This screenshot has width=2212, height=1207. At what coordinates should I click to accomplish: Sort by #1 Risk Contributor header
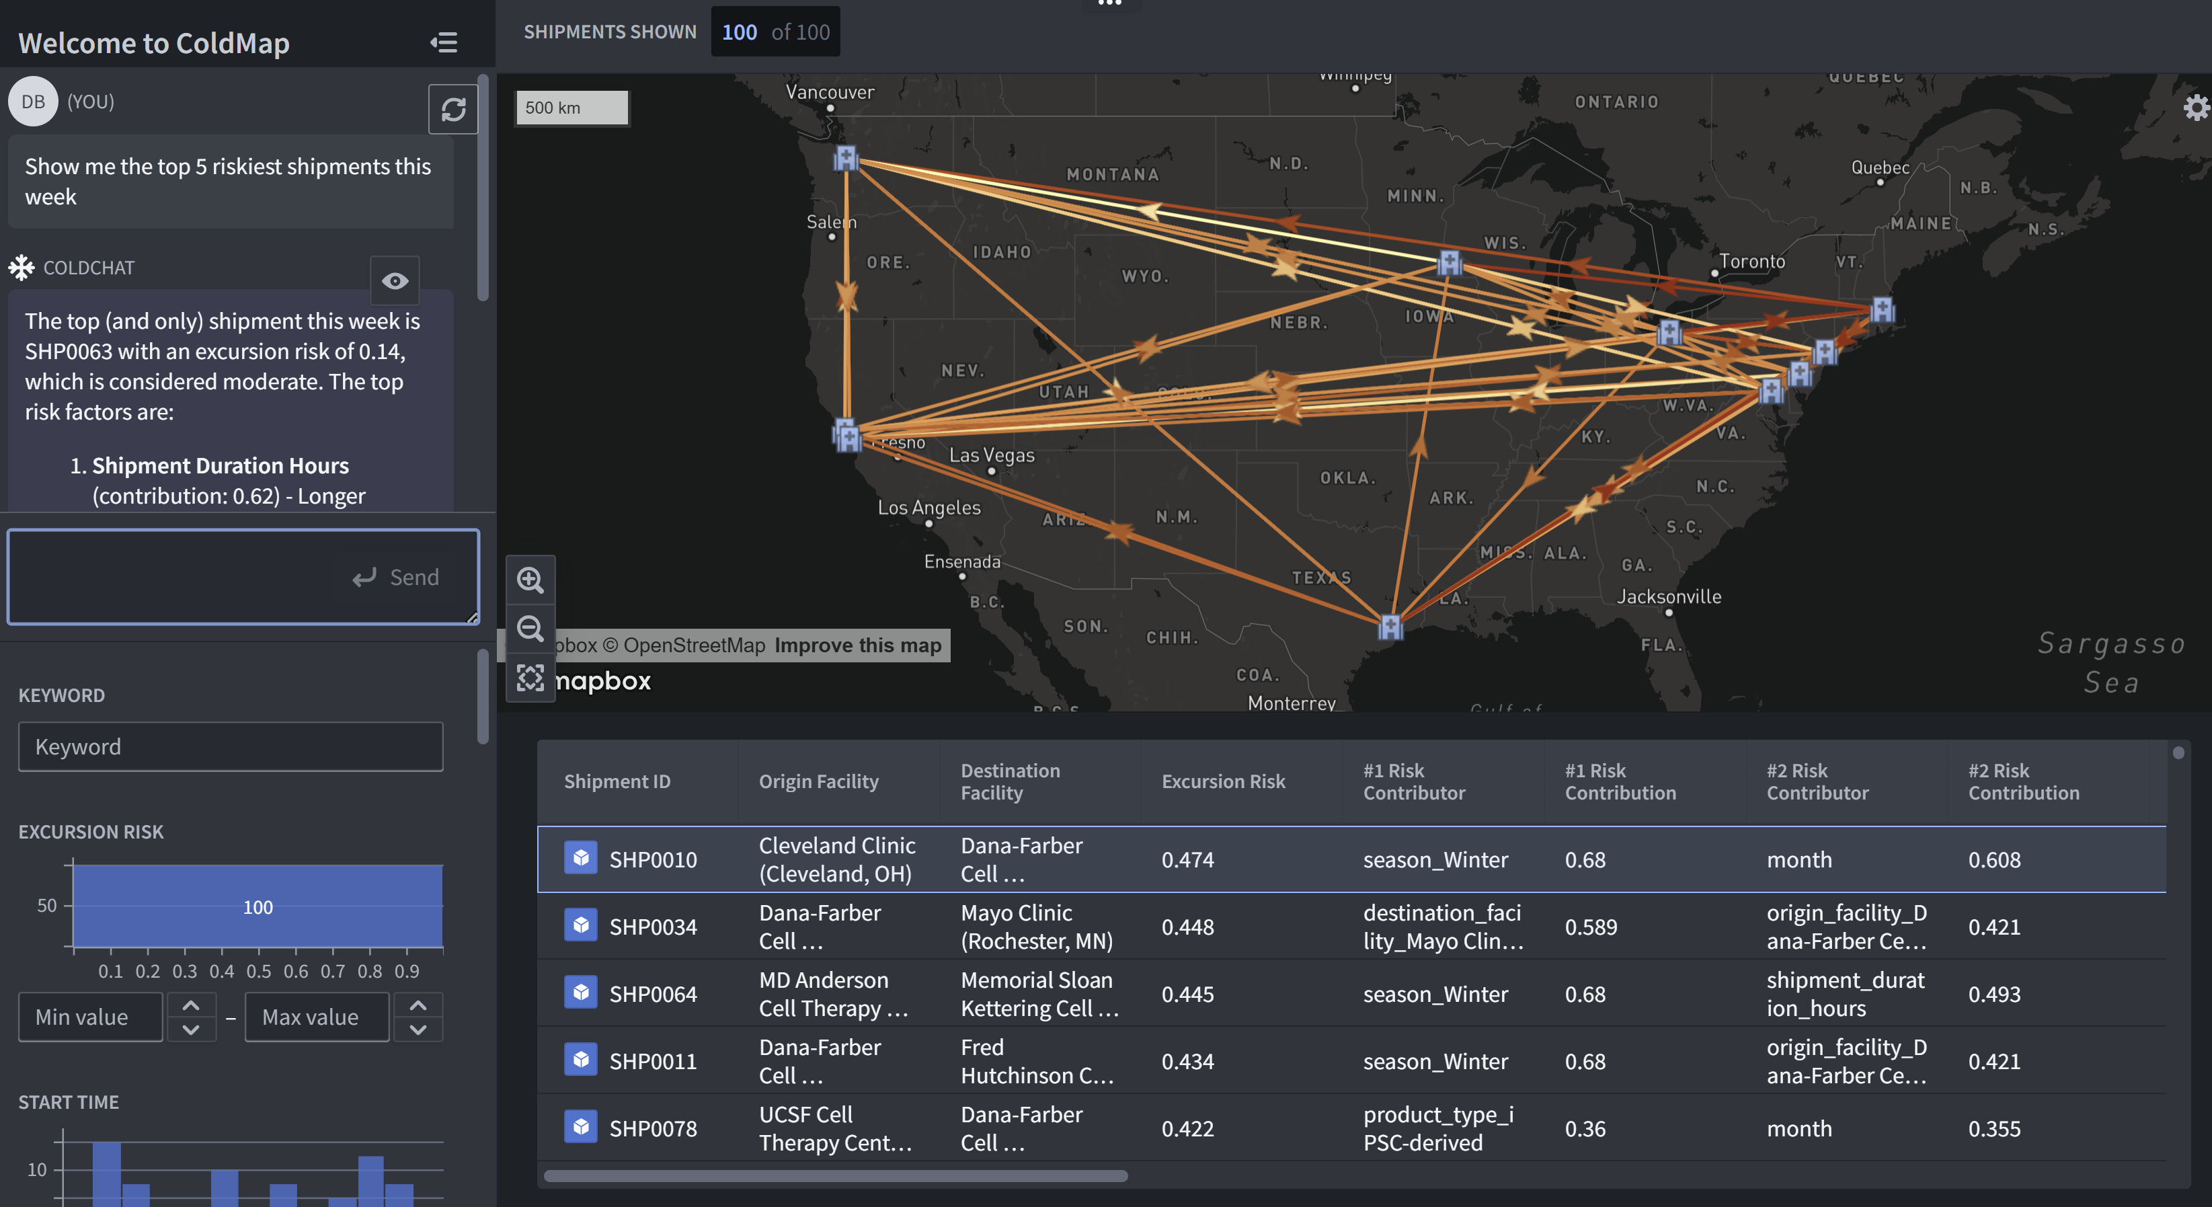pos(1413,781)
